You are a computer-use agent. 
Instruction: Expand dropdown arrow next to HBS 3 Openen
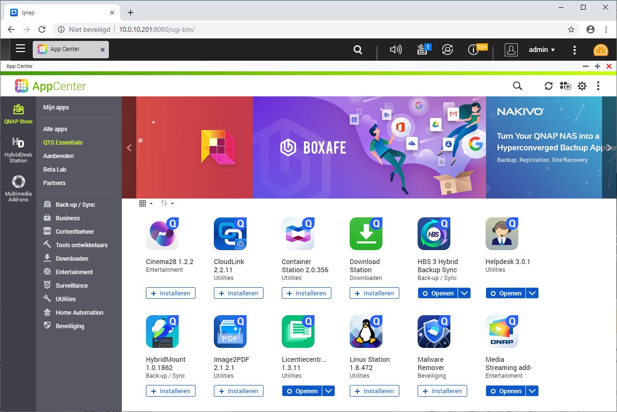point(464,293)
